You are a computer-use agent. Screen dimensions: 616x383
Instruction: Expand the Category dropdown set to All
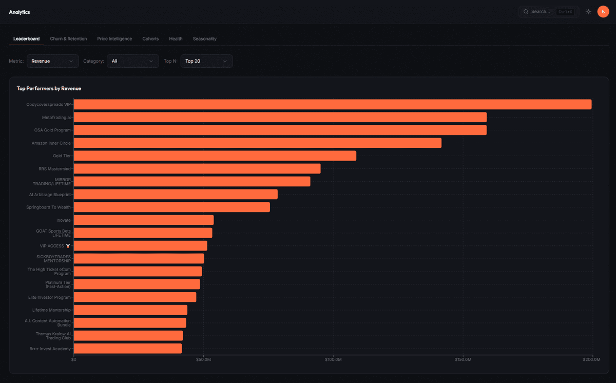pos(132,61)
